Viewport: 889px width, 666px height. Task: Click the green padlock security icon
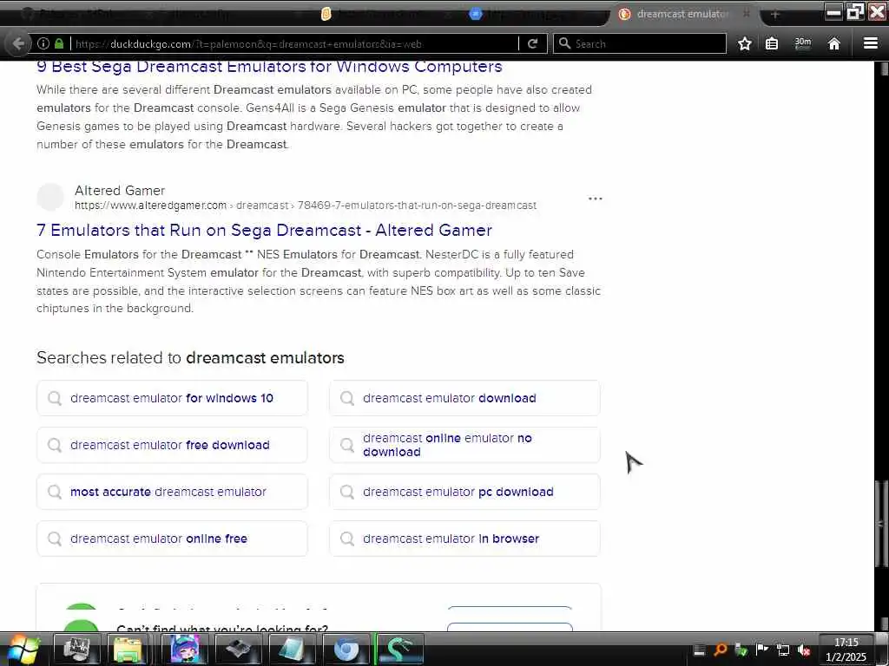[58, 43]
